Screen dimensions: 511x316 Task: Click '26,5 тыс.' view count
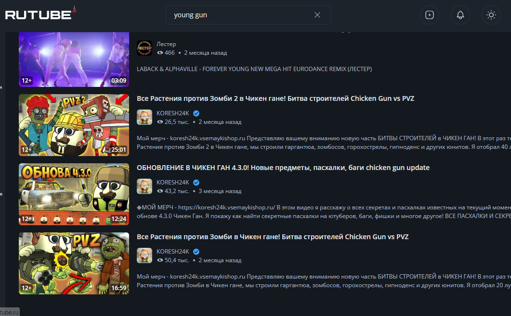tap(177, 122)
